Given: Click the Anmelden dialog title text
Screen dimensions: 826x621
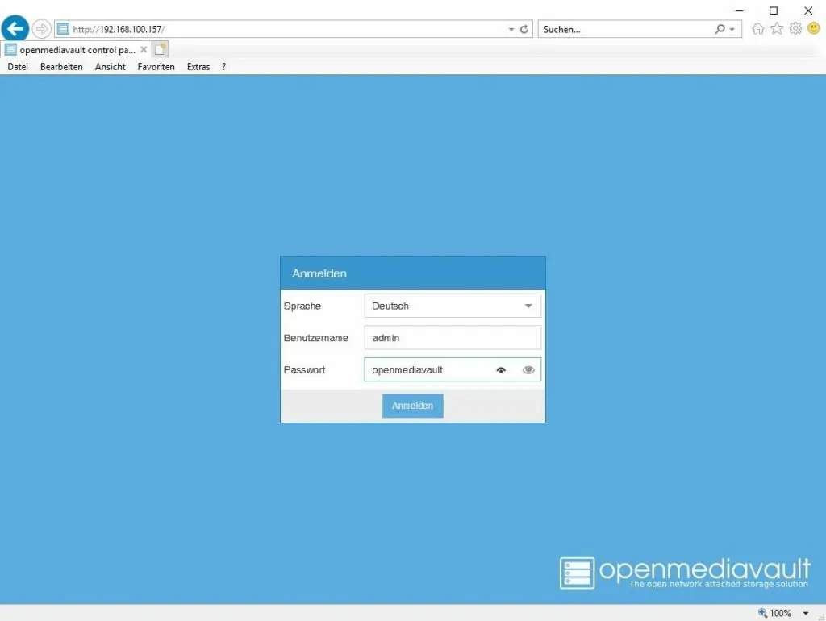Looking at the screenshot, I should (319, 273).
